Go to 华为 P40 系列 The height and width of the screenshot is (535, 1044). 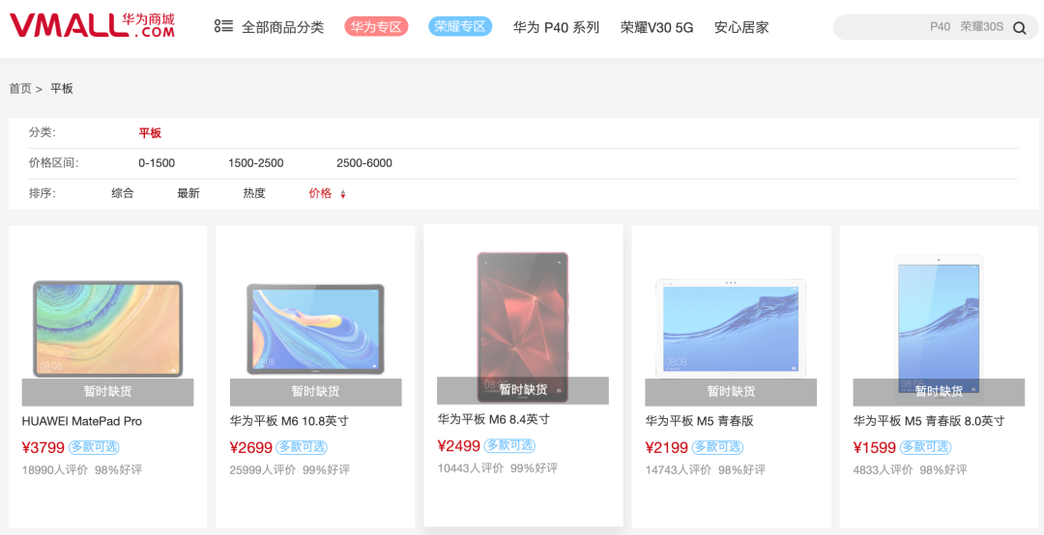556,27
